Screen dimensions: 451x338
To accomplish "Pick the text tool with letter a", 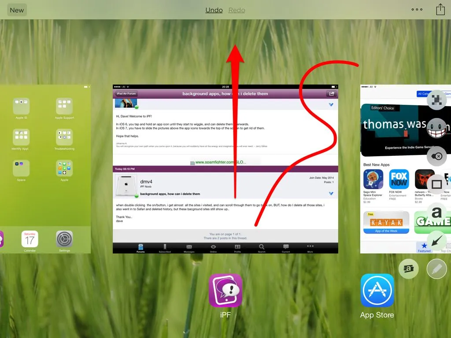I will [436, 213].
